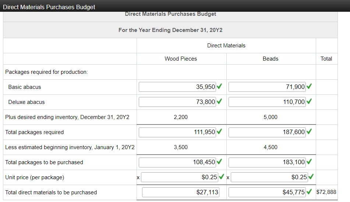Click 'Less estimated beginning inventory' row label
Viewport: 350px width, 202px height.
70,147
